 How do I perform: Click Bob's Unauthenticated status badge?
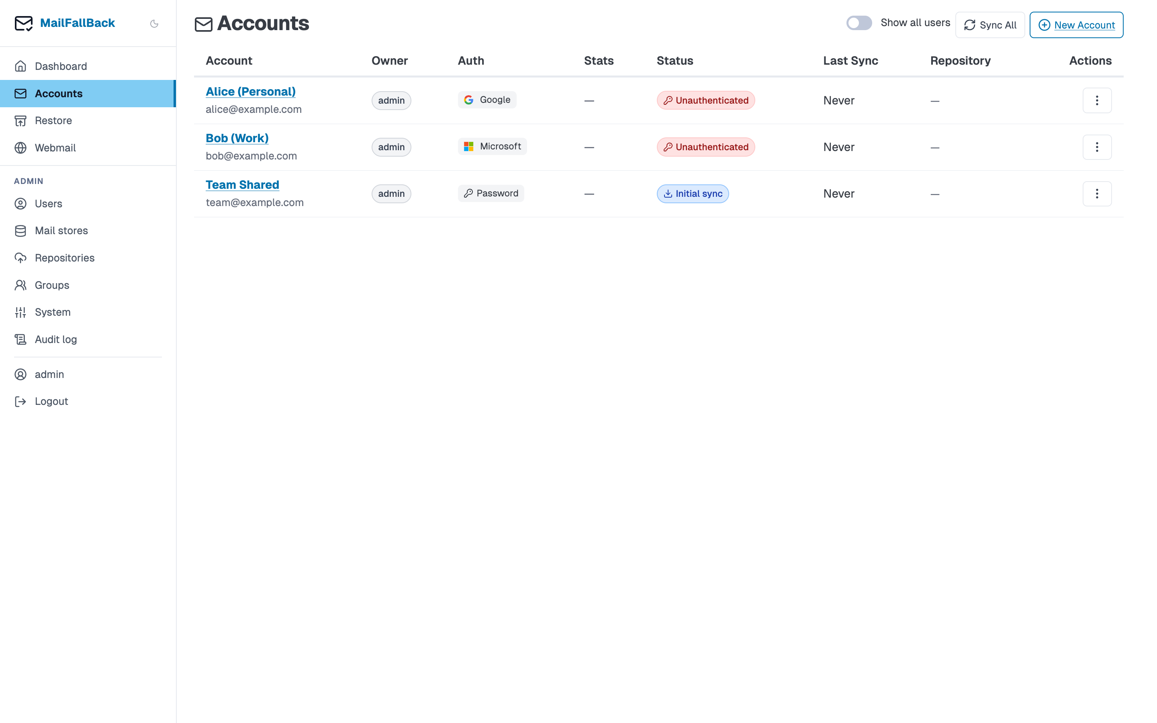(x=706, y=147)
